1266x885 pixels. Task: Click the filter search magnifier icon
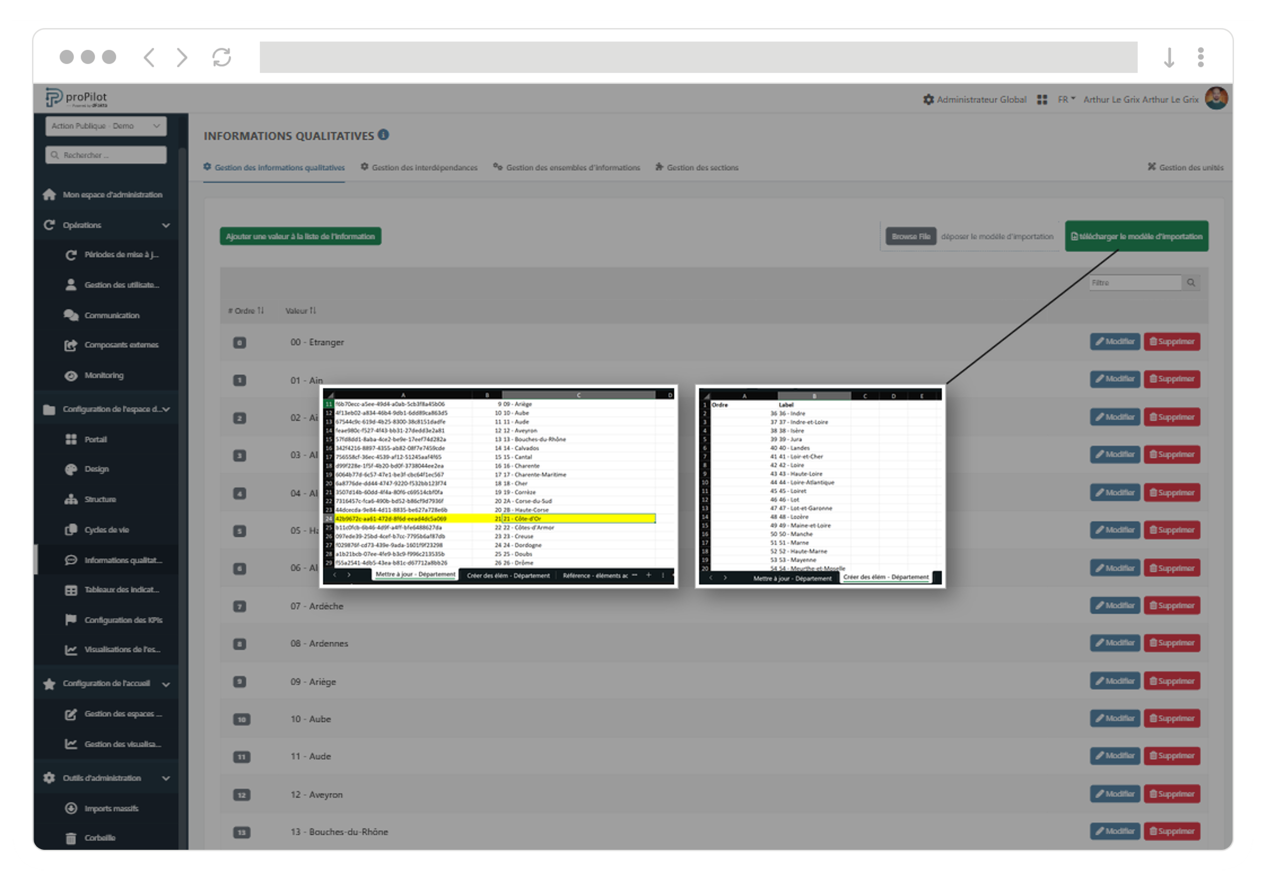(x=1191, y=283)
